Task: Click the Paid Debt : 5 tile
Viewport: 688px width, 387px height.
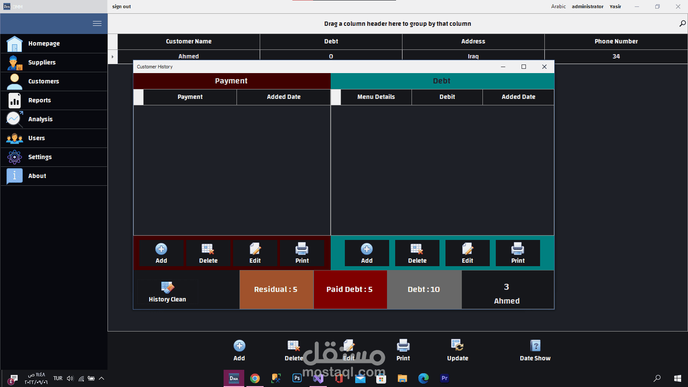Action: tap(350, 289)
